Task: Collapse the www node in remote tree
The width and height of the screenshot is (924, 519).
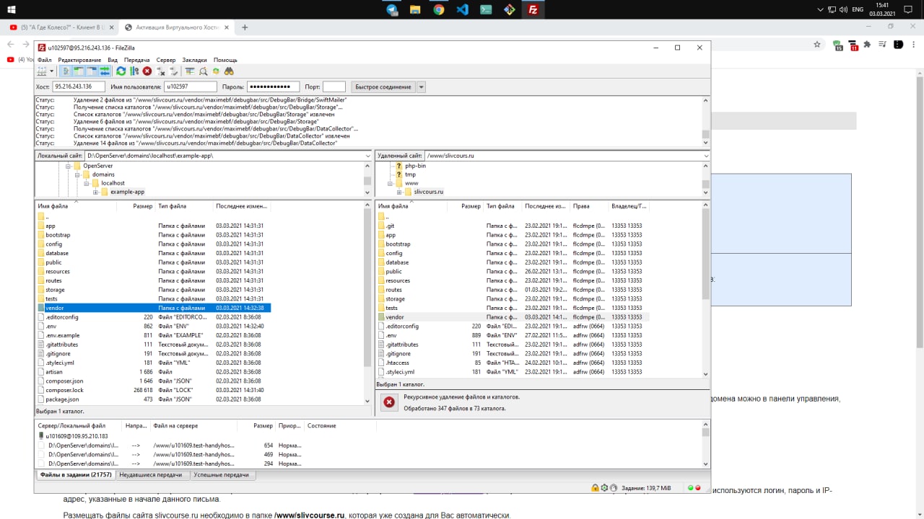Action: point(390,183)
